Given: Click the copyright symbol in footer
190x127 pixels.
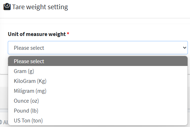Looking at the screenshot, I should pos(1,122).
